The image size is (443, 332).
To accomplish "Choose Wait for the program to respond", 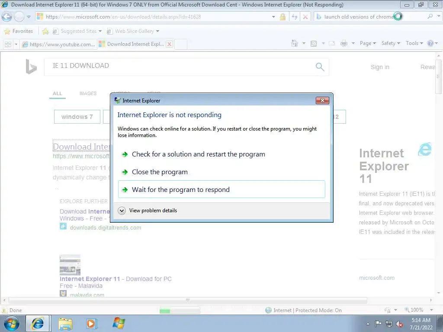I will (x=221, y=189).
